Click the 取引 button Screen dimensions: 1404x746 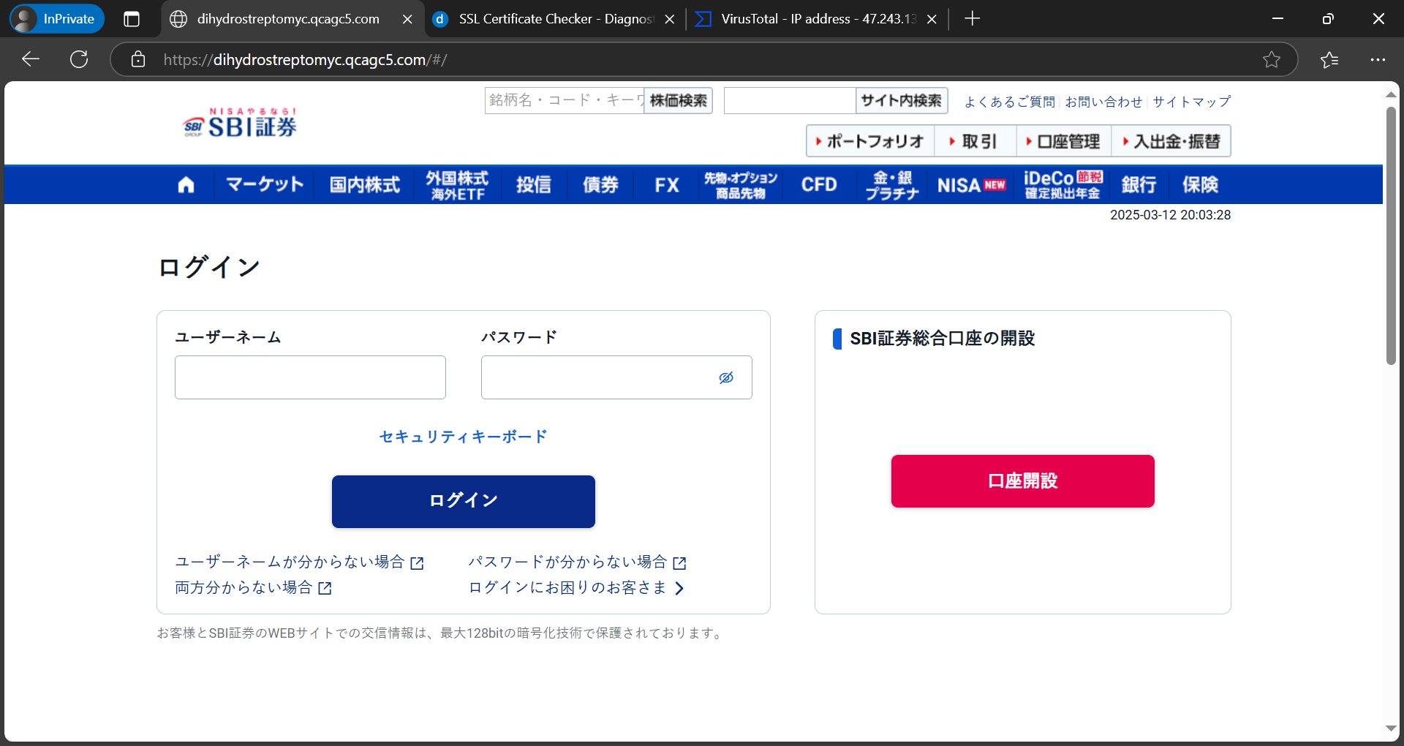(975, 141)
